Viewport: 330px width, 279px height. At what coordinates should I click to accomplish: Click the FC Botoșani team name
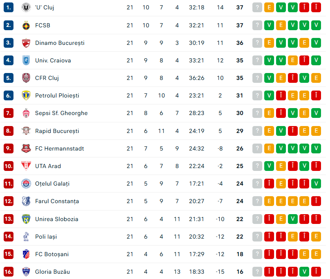pos(51,254)
